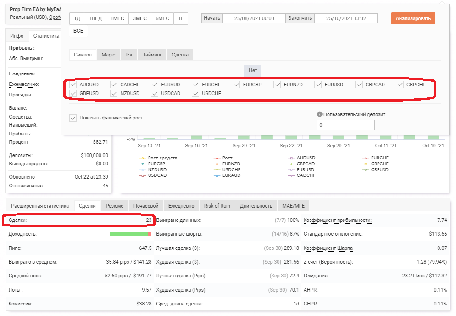The width and height of the screenshot is (456, 316).
Task: Open the Расширенная статистика tab
Action: pos(40,206)
